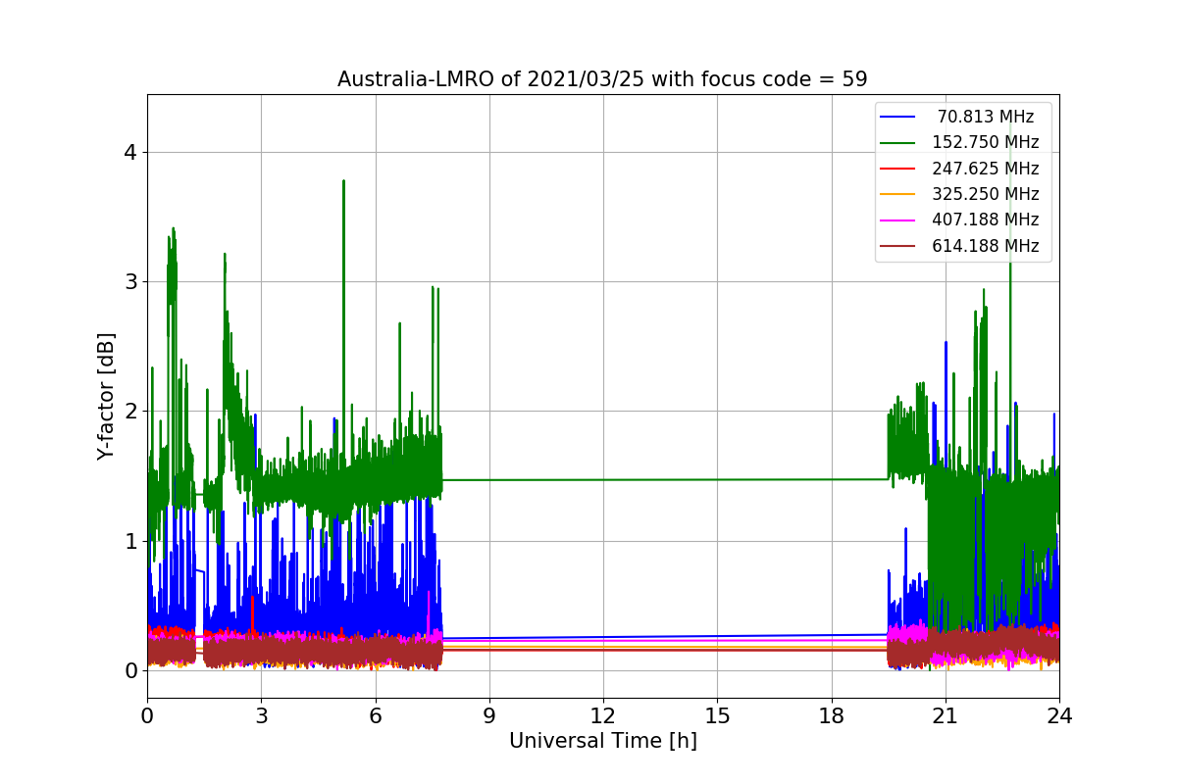This screenshot has height=784, width=1177.
Task: Click the magenta line sample in legend
Action: pyautogui.click(x=898, y=220)
